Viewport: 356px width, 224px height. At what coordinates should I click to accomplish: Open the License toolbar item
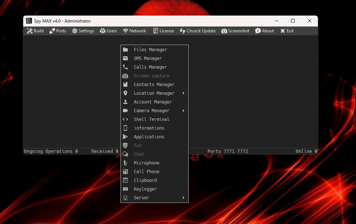[x=163, y=31]
